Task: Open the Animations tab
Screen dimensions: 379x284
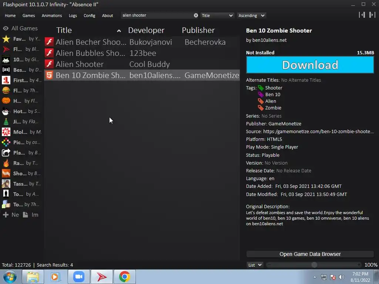Action: click(52, 16)
